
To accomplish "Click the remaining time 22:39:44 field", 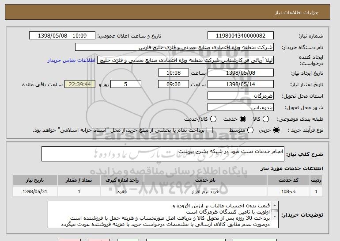I will click(x=80, y=84).
